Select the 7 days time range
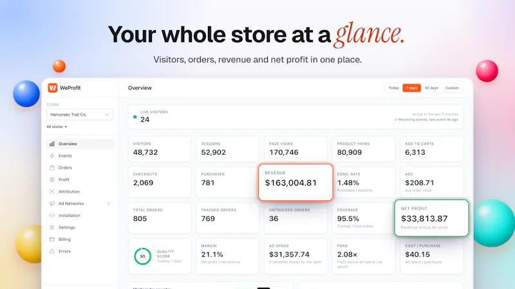 pyautogui.click(x=411, y=88)
